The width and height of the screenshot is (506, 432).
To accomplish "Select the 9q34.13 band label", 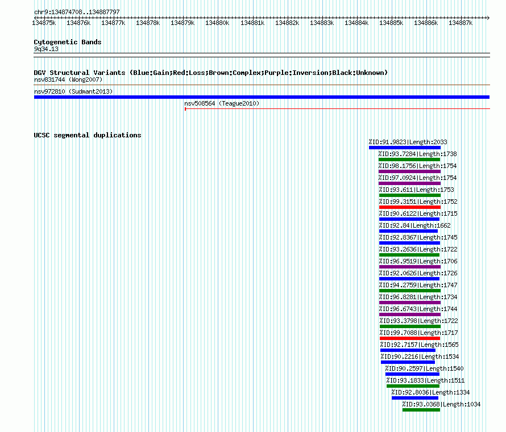I will pos(46,49).
